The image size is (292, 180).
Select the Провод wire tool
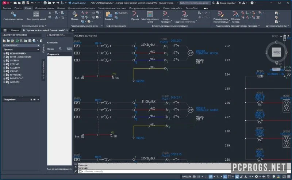tap(135, 16)
